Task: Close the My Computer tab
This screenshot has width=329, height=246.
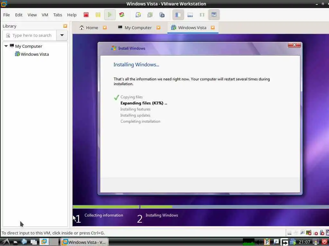Action: 158,28
